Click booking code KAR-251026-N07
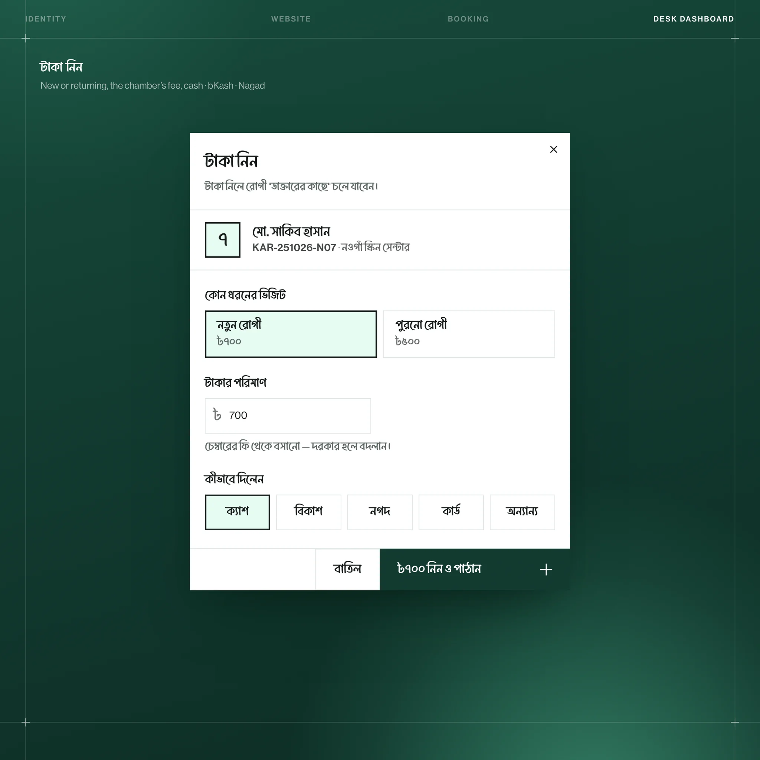This screenshot has height=760, width=760. tap(294, 248)
